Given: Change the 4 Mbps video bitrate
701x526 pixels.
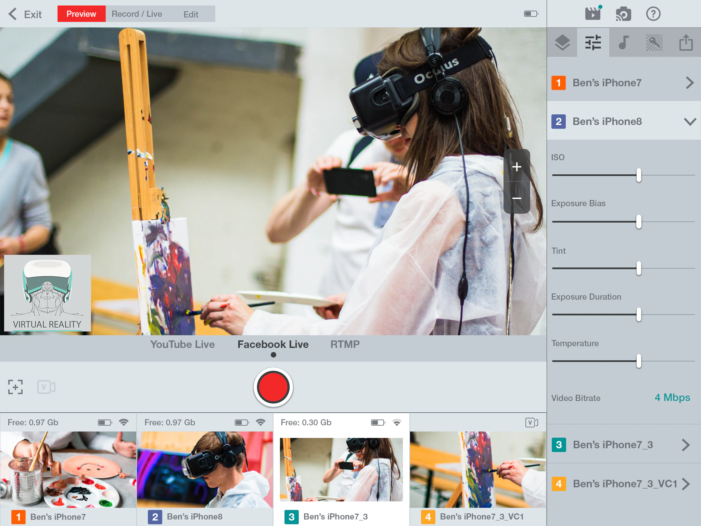Looking at the screenshot, I should pos(672,398).
